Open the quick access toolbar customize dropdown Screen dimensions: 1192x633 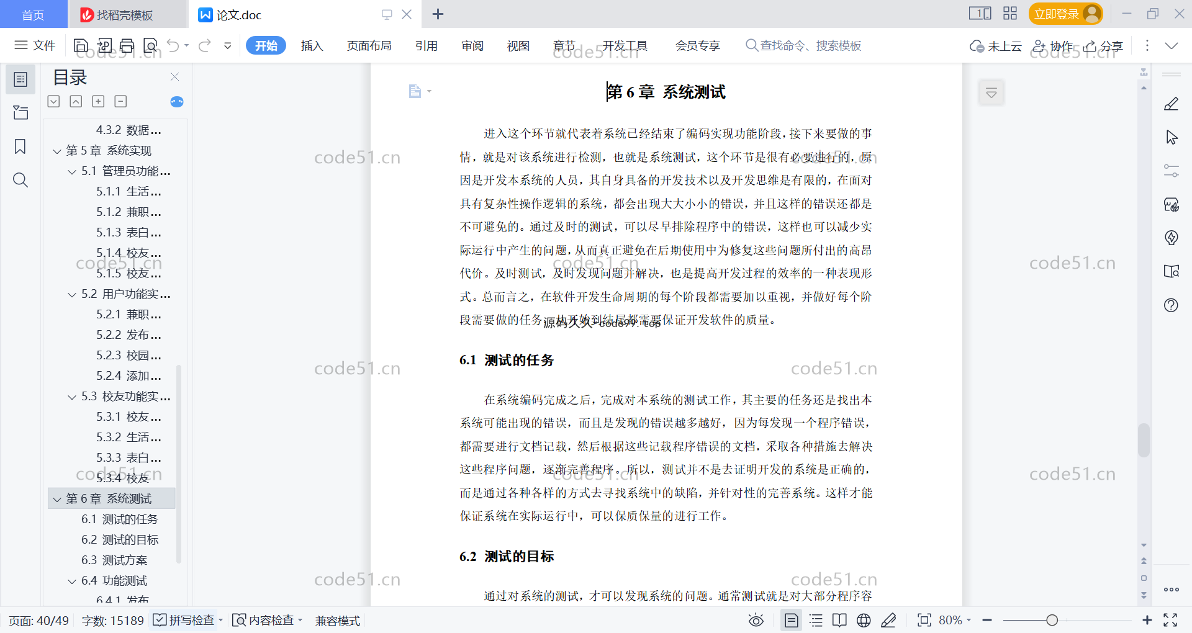[x=228, y=45]
